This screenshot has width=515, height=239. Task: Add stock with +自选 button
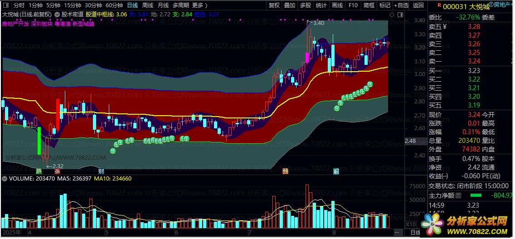[x=401, y=5]
